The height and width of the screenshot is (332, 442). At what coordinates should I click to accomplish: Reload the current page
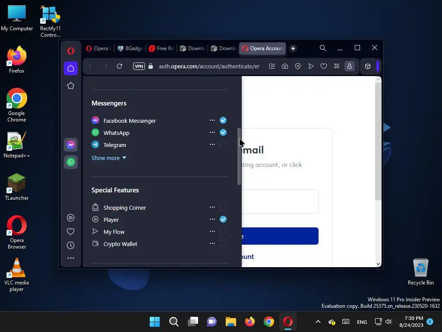120,66
